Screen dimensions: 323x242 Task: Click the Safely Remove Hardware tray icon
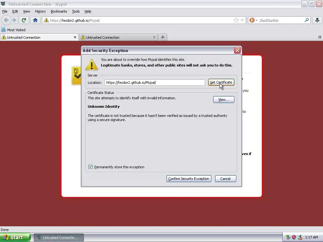point(288,237)
